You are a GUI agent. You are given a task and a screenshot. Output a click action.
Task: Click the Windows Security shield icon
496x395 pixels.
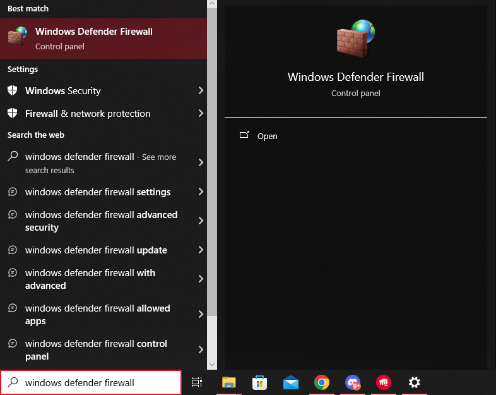[x=13, y=90]
